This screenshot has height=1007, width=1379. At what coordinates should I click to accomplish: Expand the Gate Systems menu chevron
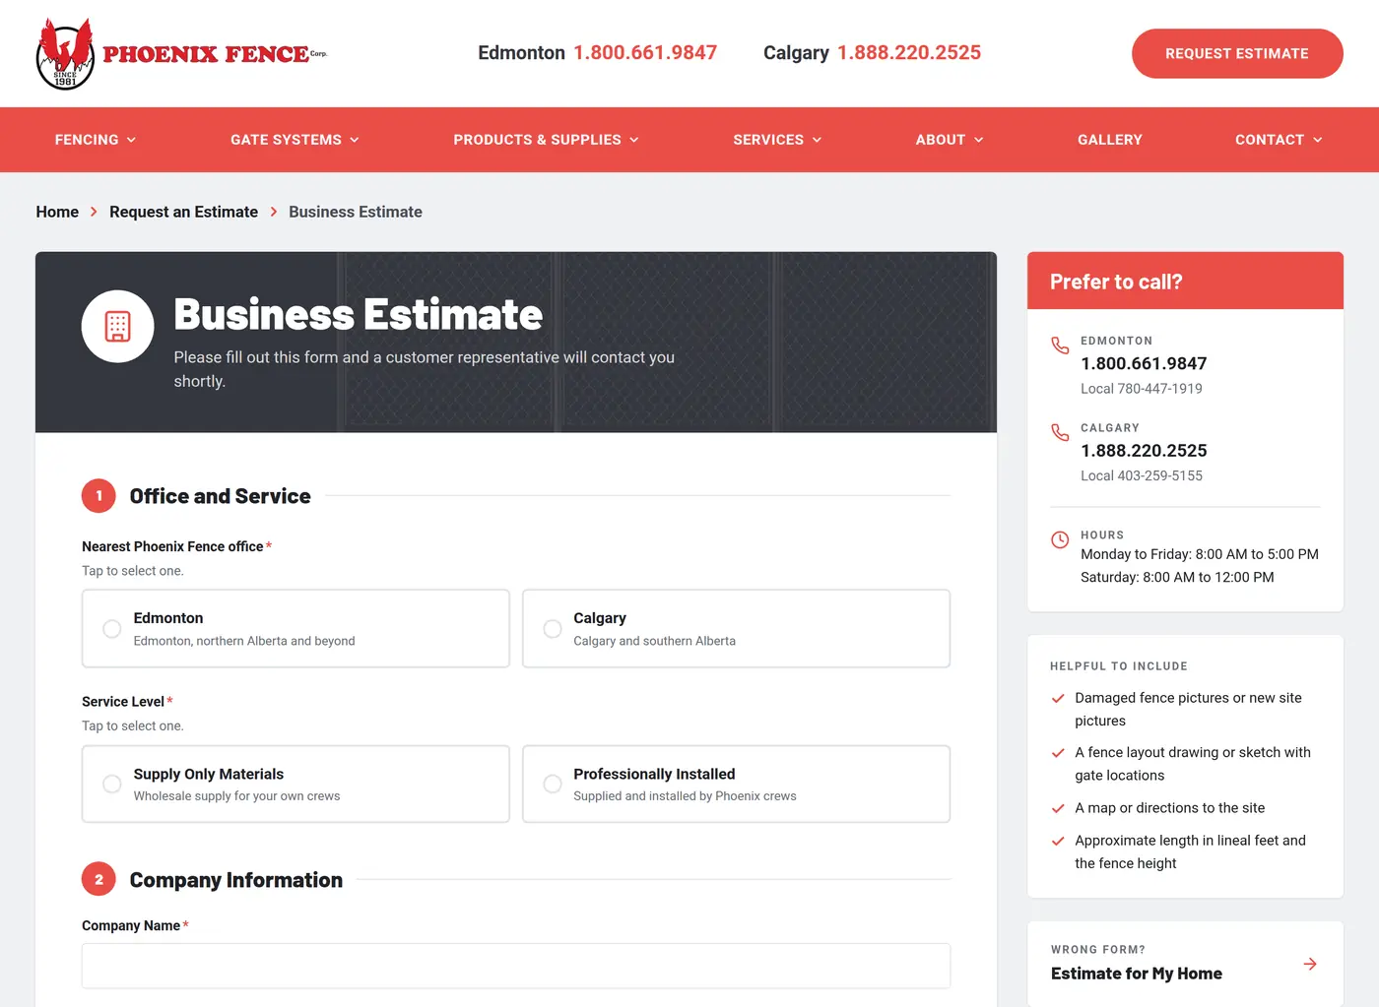[x=355, y=140]
